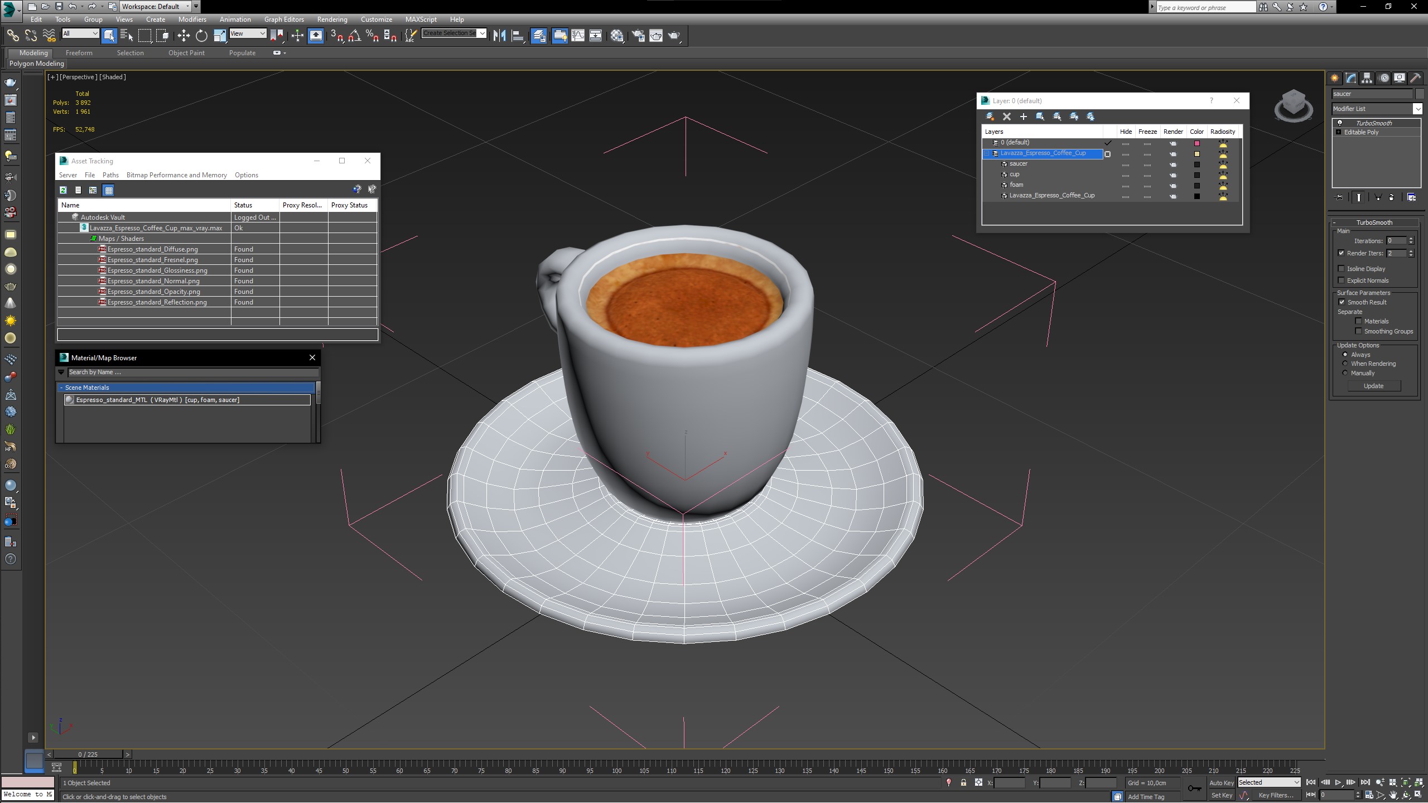Open the Utilities command panel tab
Viewport: 1428px width, 803px height.
pyautogui.click(x=1415, y=78)
